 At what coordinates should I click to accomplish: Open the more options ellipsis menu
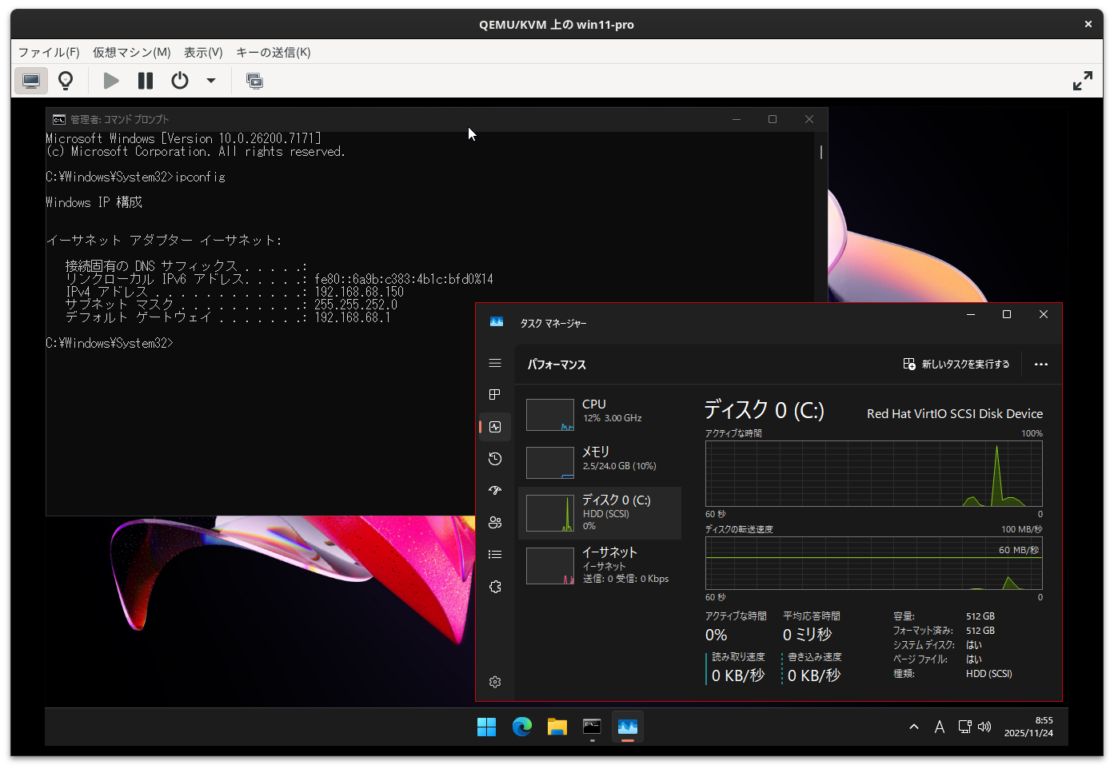pos(1040,364)
